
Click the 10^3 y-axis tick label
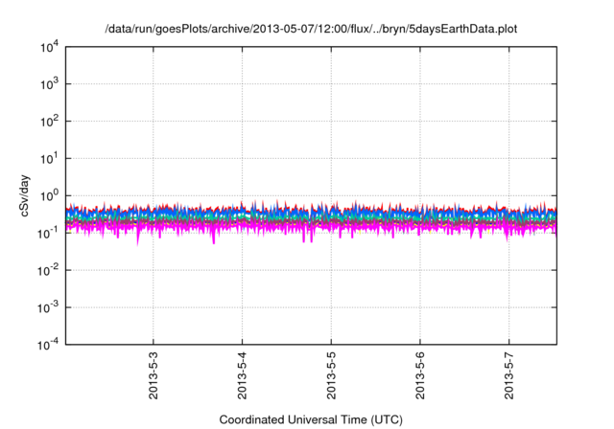point(49,84)
